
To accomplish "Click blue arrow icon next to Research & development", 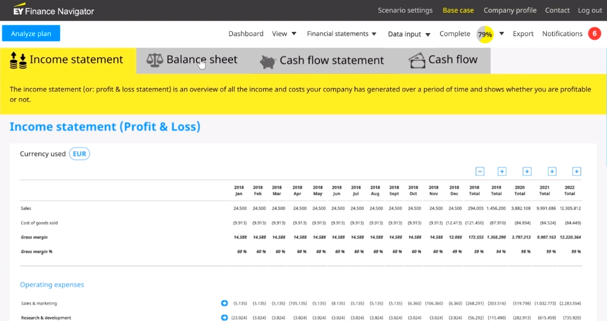I will [x=225, y=317].
